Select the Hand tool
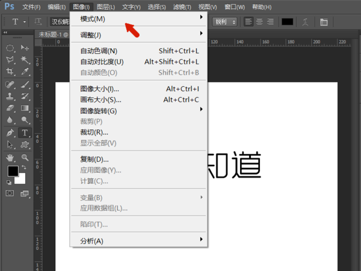 tap(10, 158)
